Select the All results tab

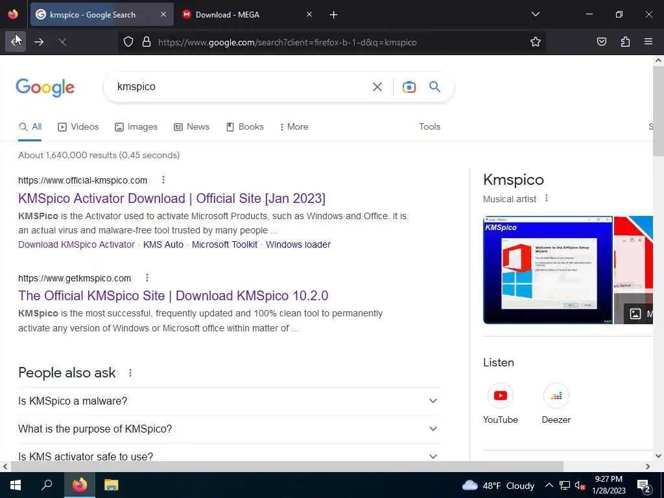(30, 126)
